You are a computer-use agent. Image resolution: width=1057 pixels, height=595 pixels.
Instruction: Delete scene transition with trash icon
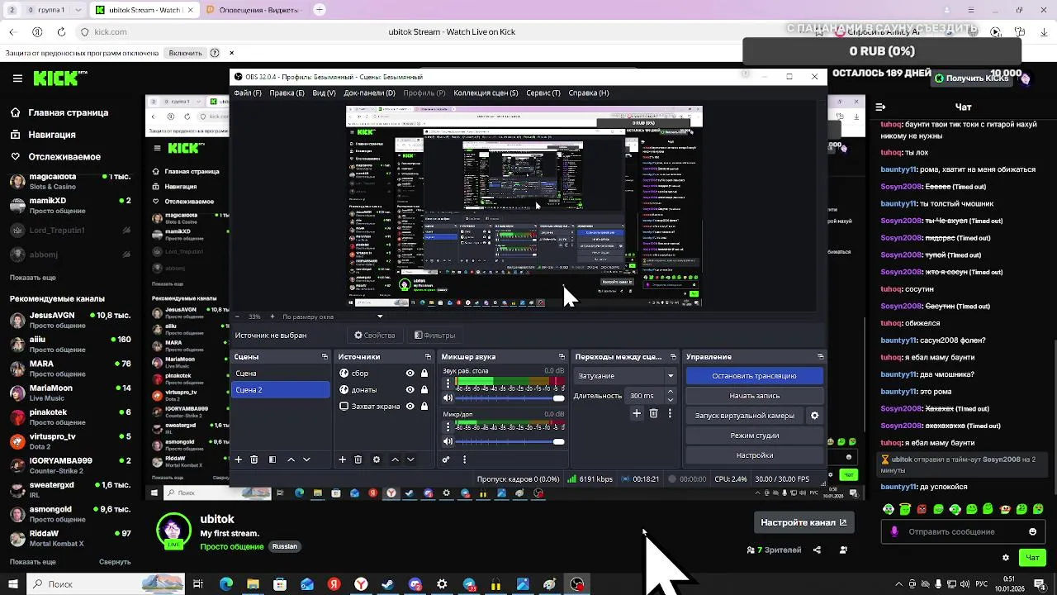click(x=653, y=413)
